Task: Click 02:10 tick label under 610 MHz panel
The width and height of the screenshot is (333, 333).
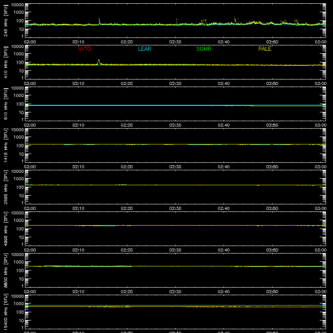Action: point(78,125)
